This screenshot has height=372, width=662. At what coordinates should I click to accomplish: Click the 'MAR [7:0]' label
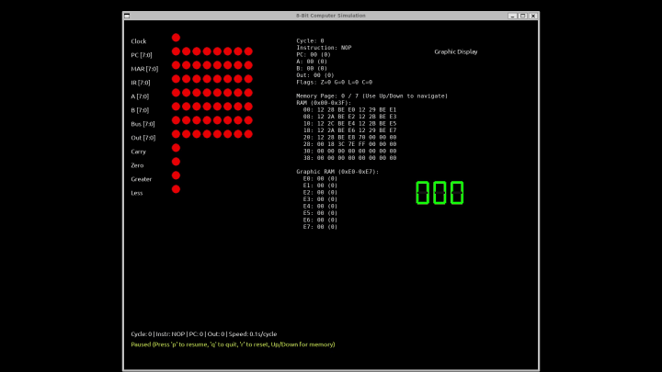tap(144, 69)
